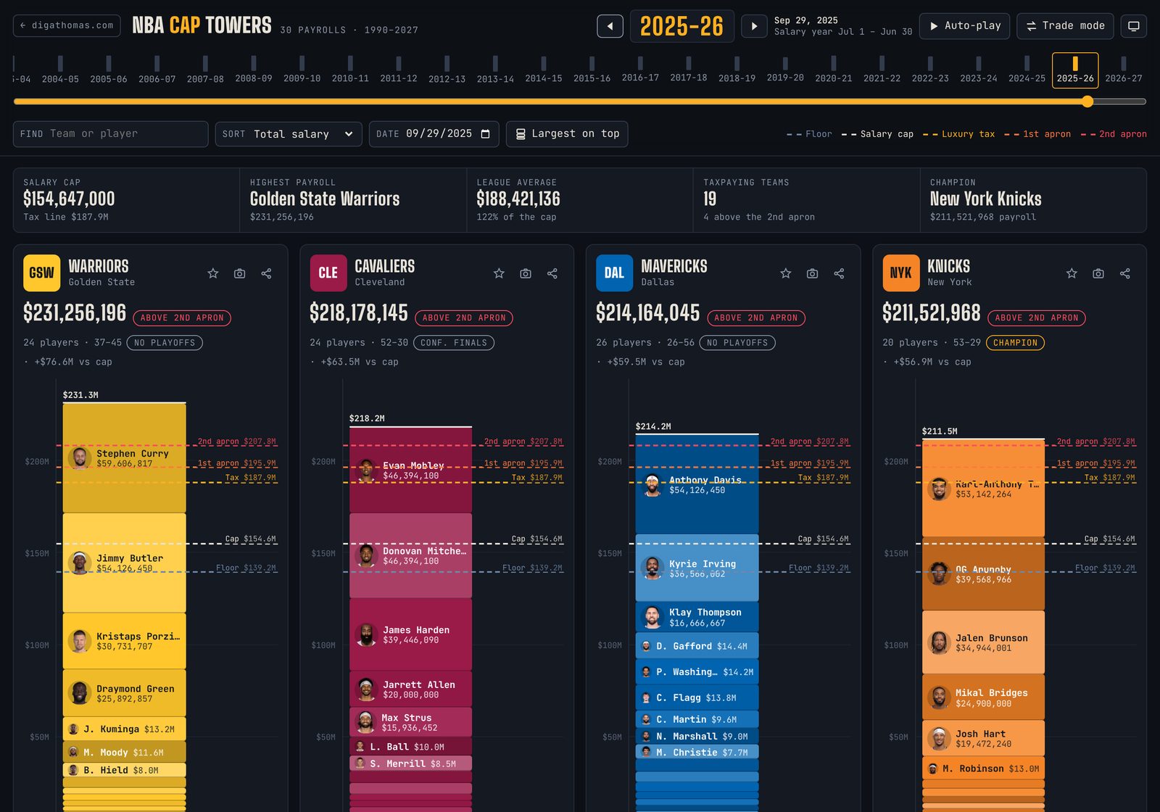
Task: Take a snapshot of the Warriors card
Action: tap(239, 273)
